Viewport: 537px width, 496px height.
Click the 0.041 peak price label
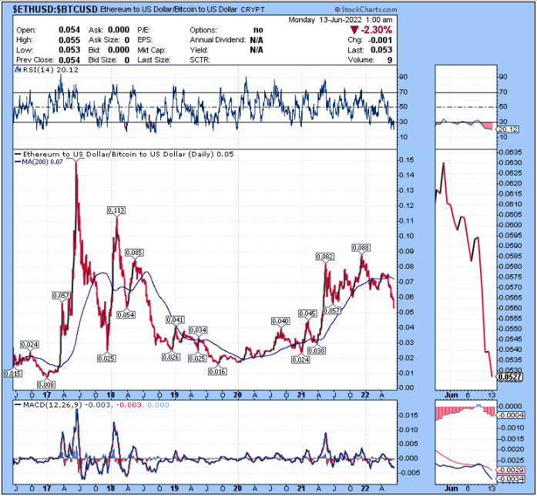(175, 320)
